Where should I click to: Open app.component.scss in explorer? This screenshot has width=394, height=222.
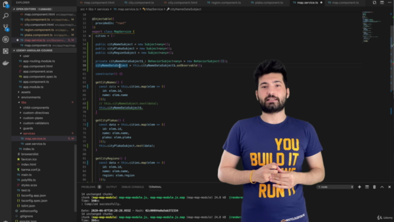(38, 72)
